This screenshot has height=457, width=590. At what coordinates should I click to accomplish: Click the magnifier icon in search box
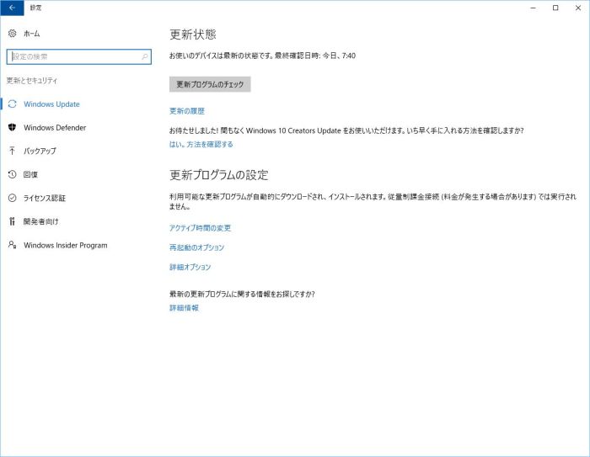(145, 57)
